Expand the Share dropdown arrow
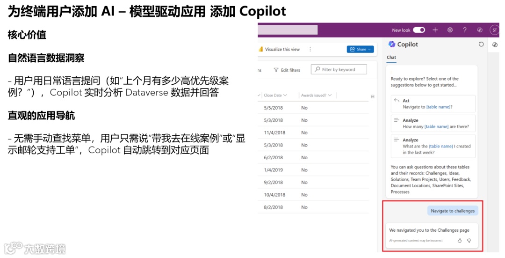505x258 pixels. [x=369, y=49]
